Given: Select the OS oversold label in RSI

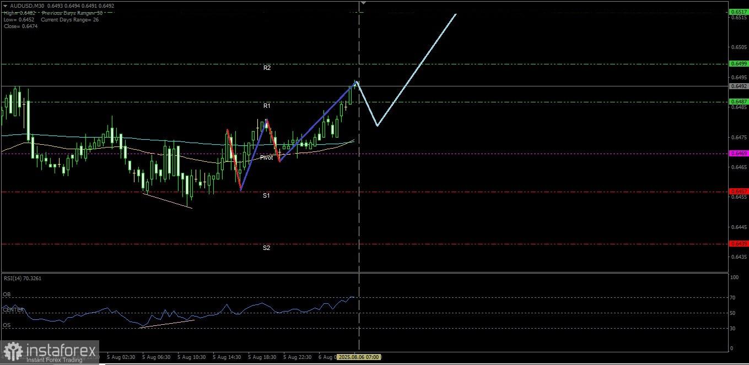Looking at the screenshot, I should [x=7, y=325].
